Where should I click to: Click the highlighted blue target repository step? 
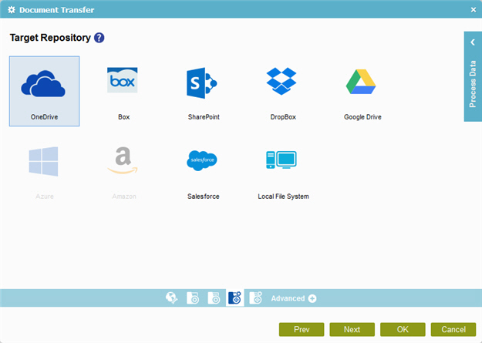(x=235, y=298)
